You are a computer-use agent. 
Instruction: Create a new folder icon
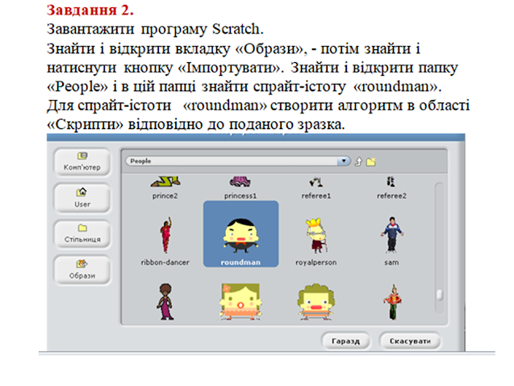point(371,162)
